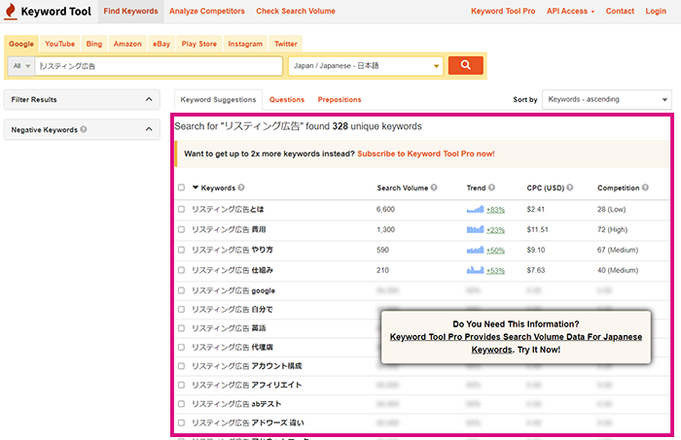This screenshot has width=681, height=440.
Task: Click trend chart for リスティング広告とは row
Action: click(475, 210)
